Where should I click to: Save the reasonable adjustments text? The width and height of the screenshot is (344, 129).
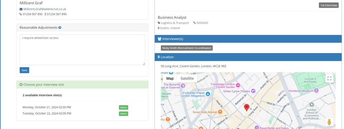pos(24,70)
